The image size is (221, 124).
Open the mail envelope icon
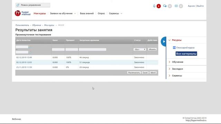click(x=176, y=6)
